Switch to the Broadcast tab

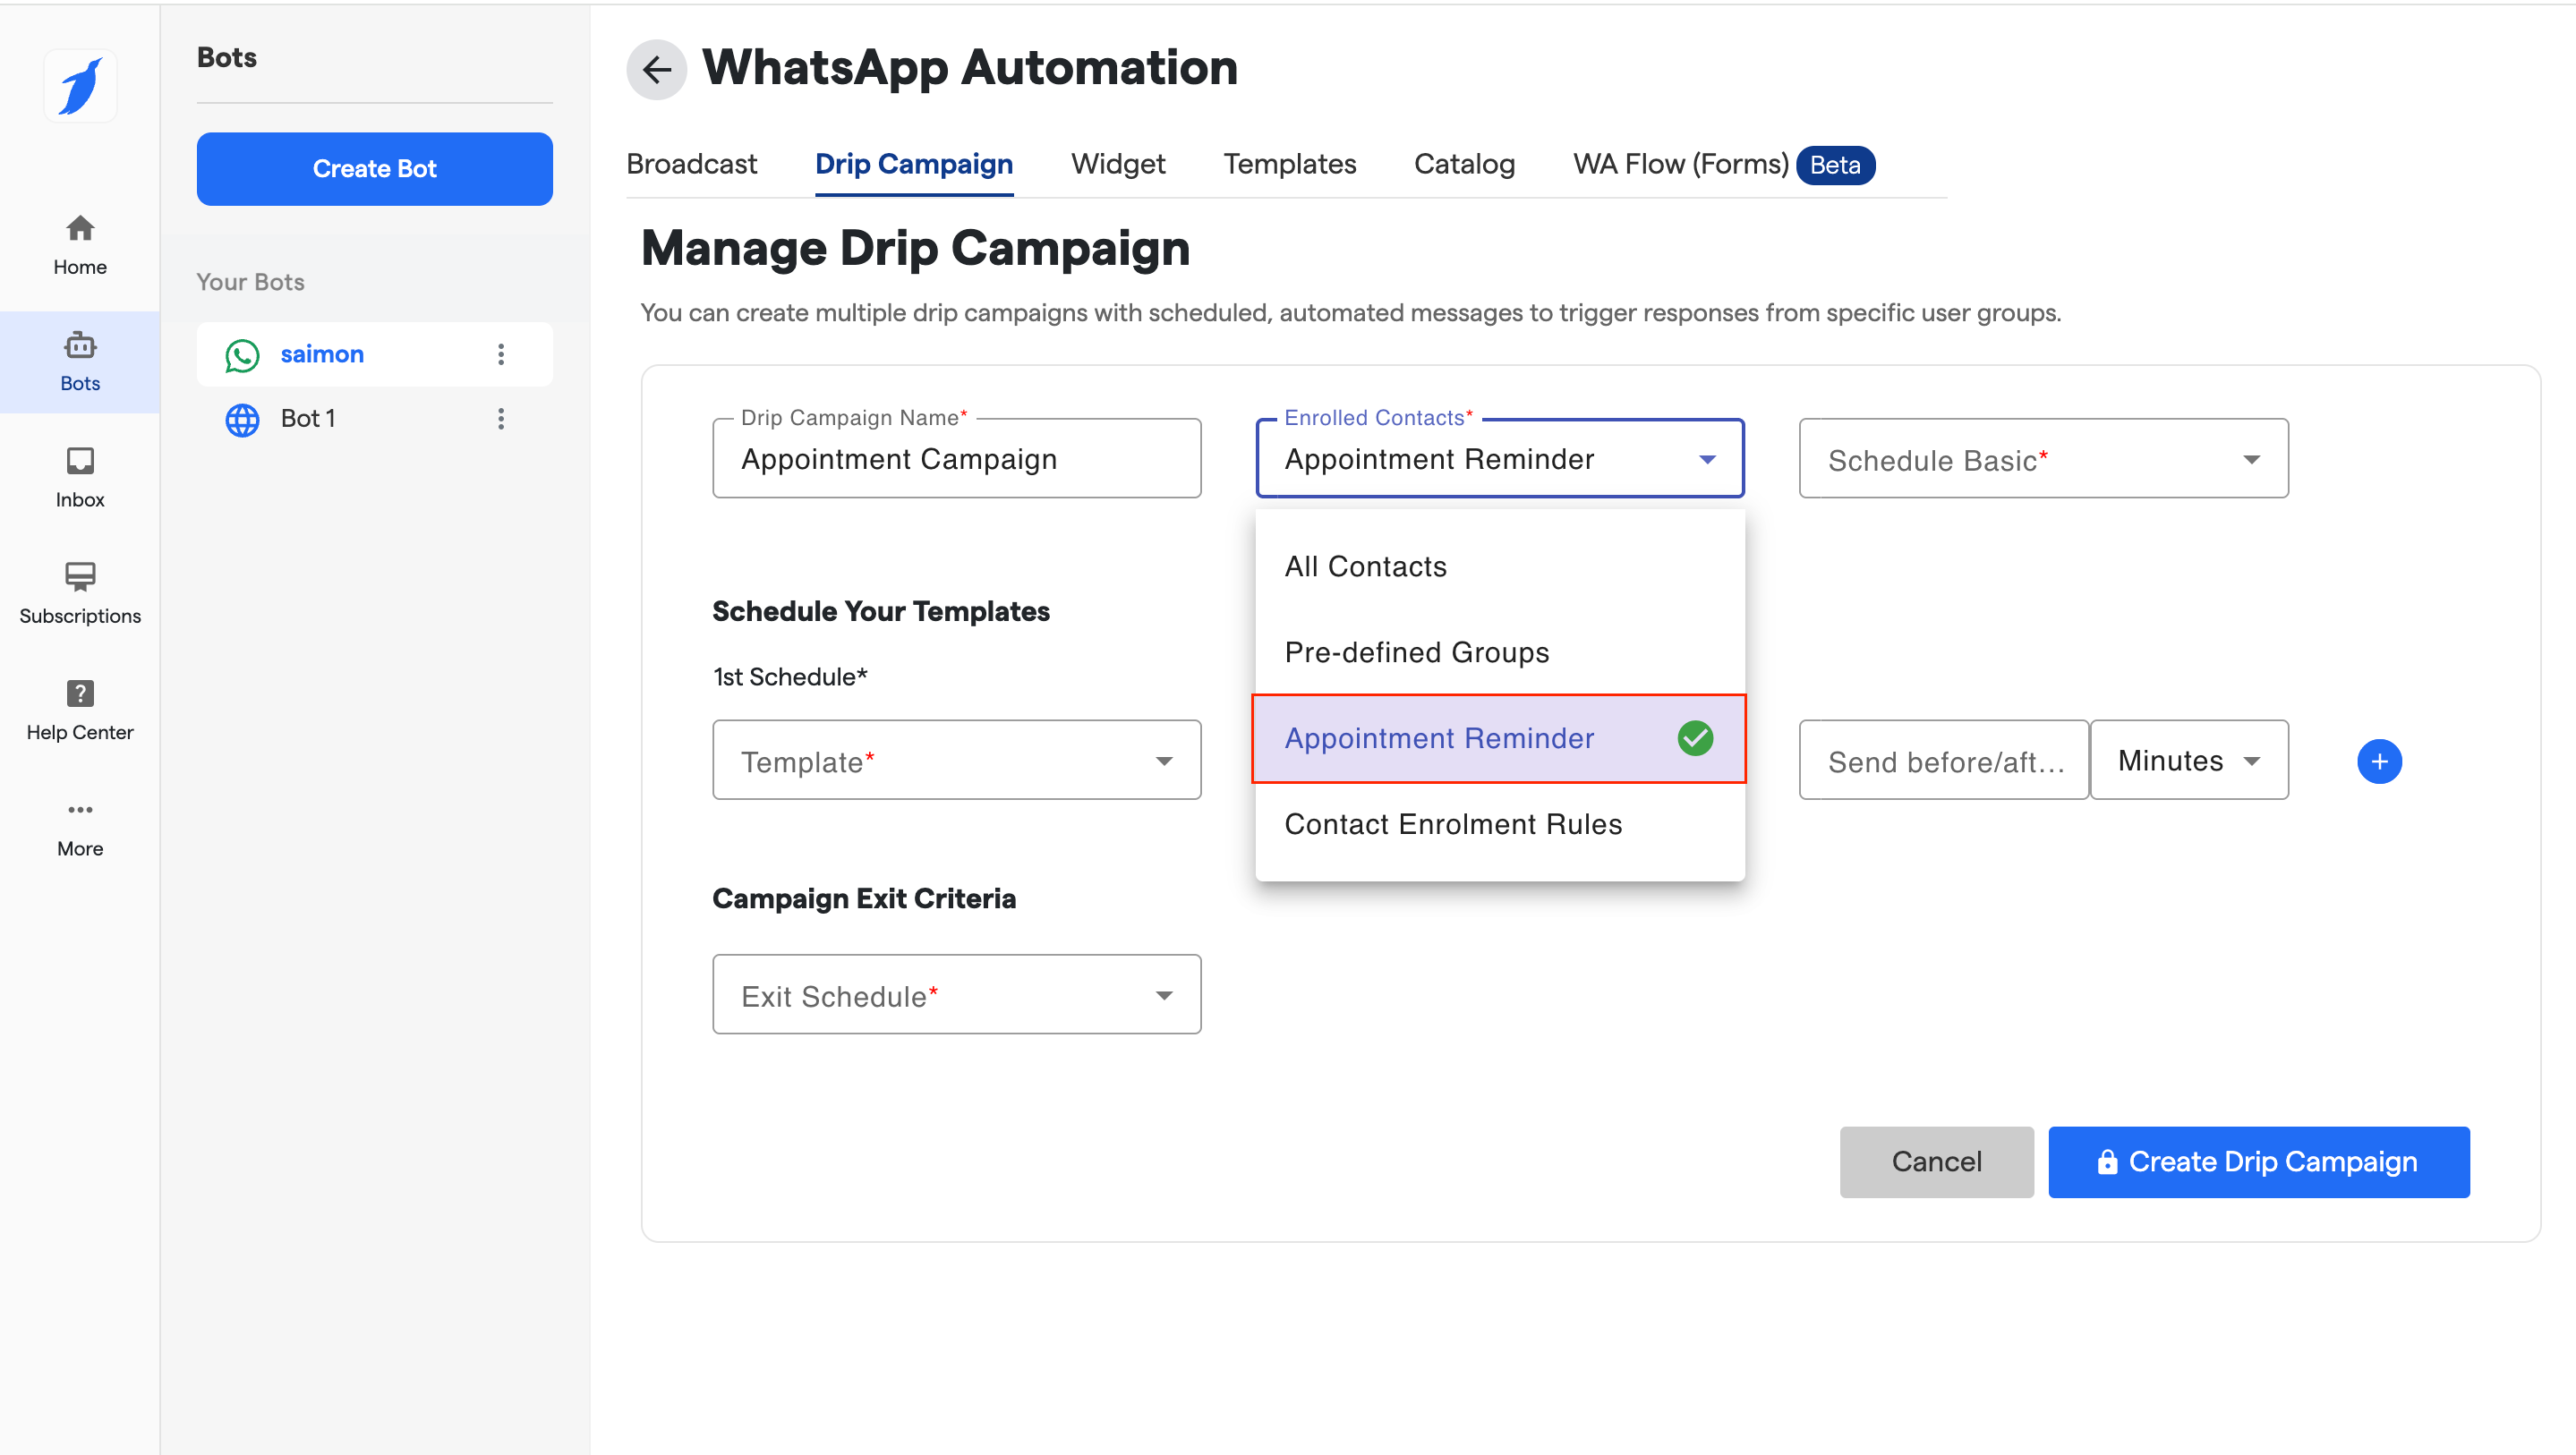[691, 164]
